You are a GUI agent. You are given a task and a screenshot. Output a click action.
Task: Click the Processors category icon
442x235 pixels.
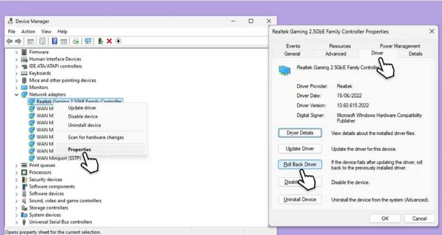click(24, 173)
